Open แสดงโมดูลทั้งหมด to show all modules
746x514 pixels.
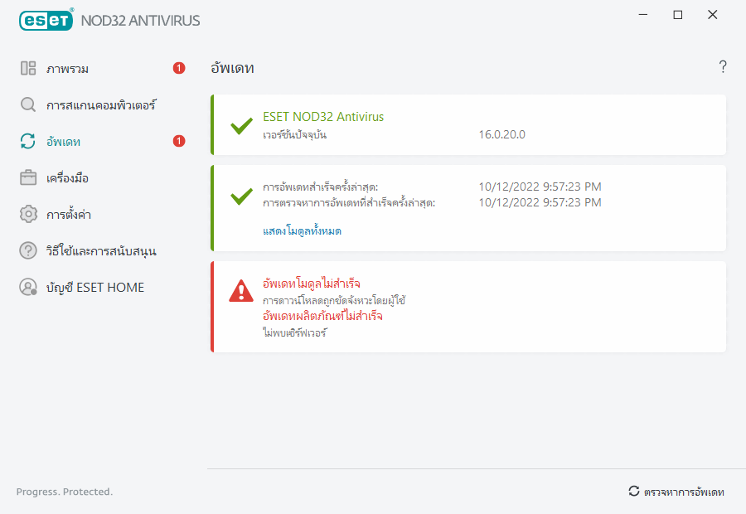pyautogui.click(x=303, y=230)
